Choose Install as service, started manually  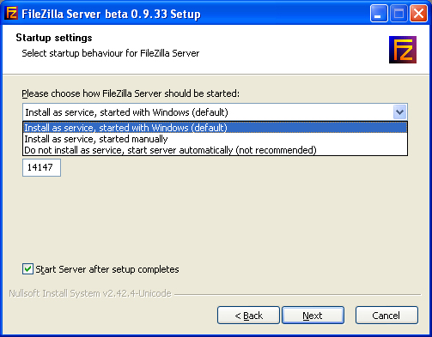pyautogui.click(x=215, y=139)
